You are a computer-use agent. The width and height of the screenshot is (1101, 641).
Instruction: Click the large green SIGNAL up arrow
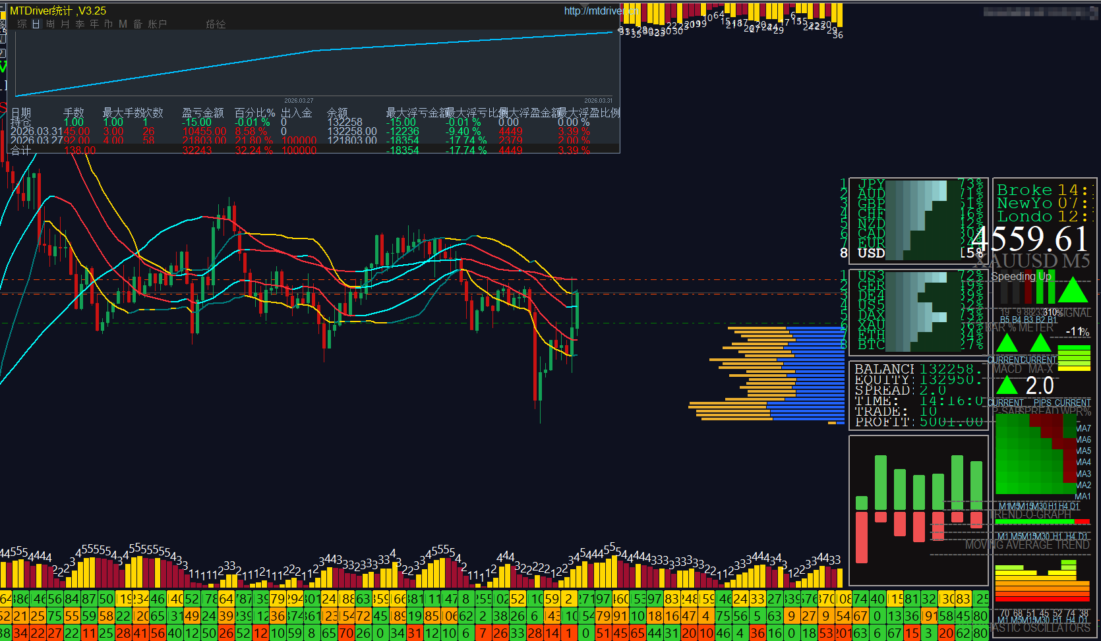click(x=1073, y=290)
